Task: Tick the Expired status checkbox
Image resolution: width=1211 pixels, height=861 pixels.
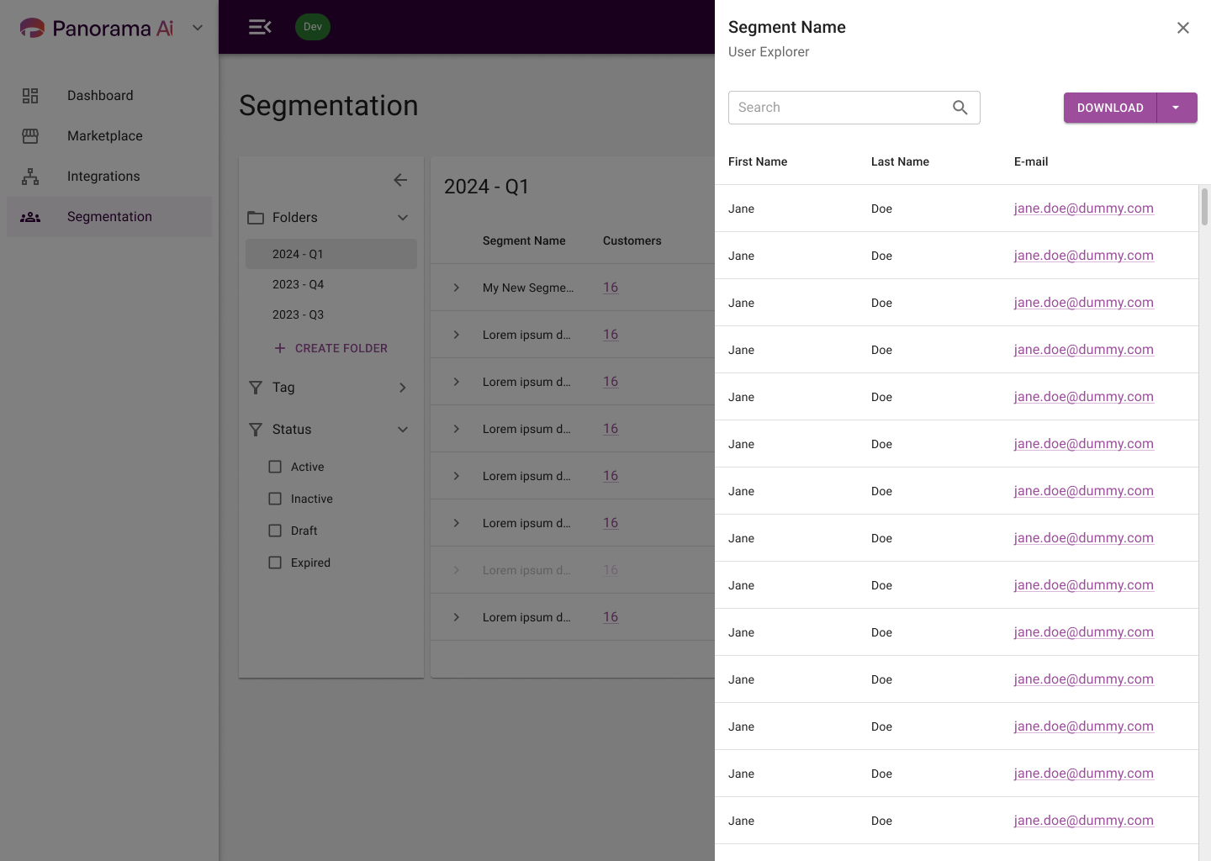Action: 275,563
